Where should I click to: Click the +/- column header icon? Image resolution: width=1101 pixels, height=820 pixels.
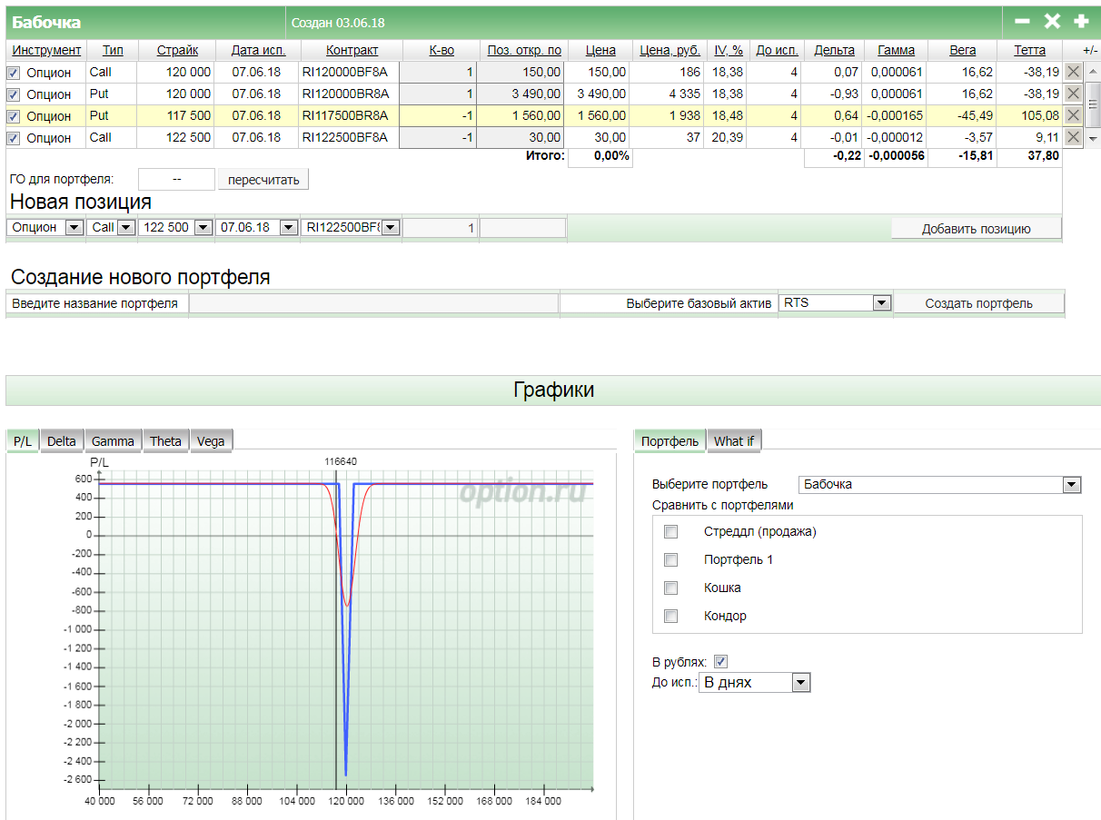point(1090,51)
